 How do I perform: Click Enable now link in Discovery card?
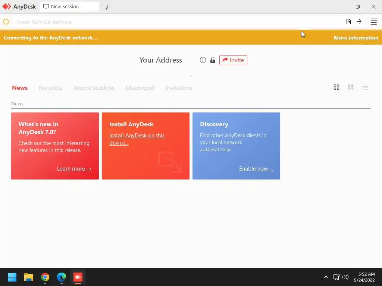coord(256,169)
